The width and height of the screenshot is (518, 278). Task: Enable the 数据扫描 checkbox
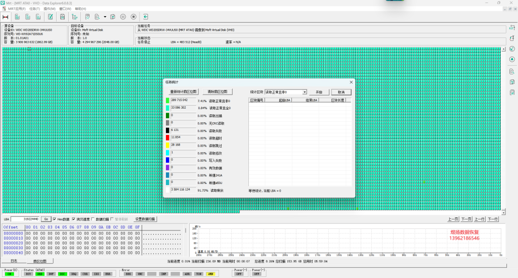click(93, 219)
